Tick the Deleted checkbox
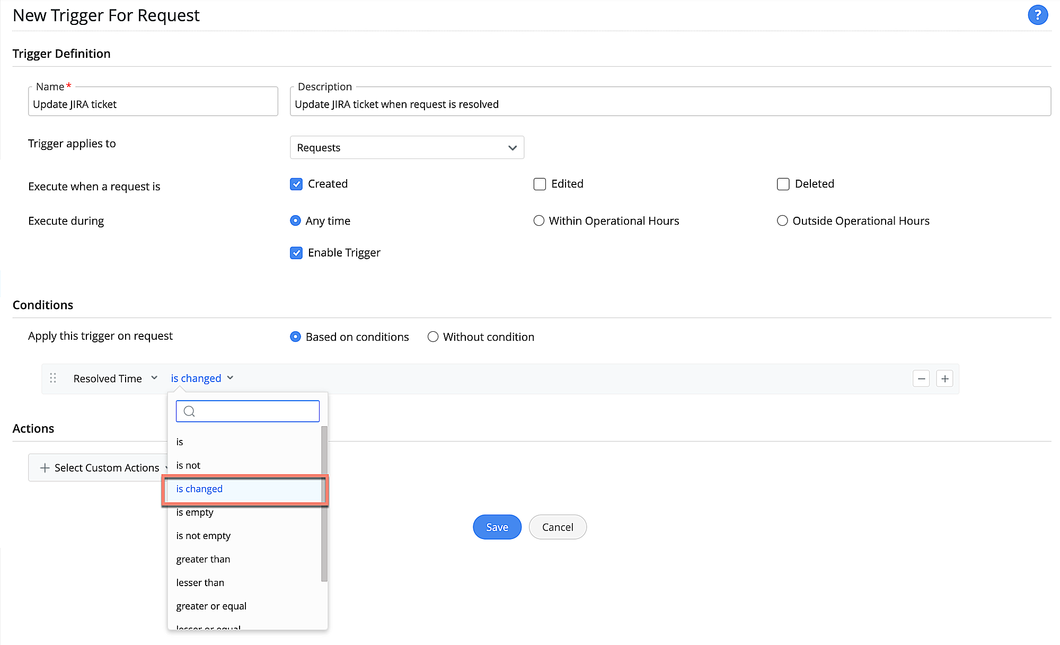This screenshot has width=1060, height=645. [783, 184]
